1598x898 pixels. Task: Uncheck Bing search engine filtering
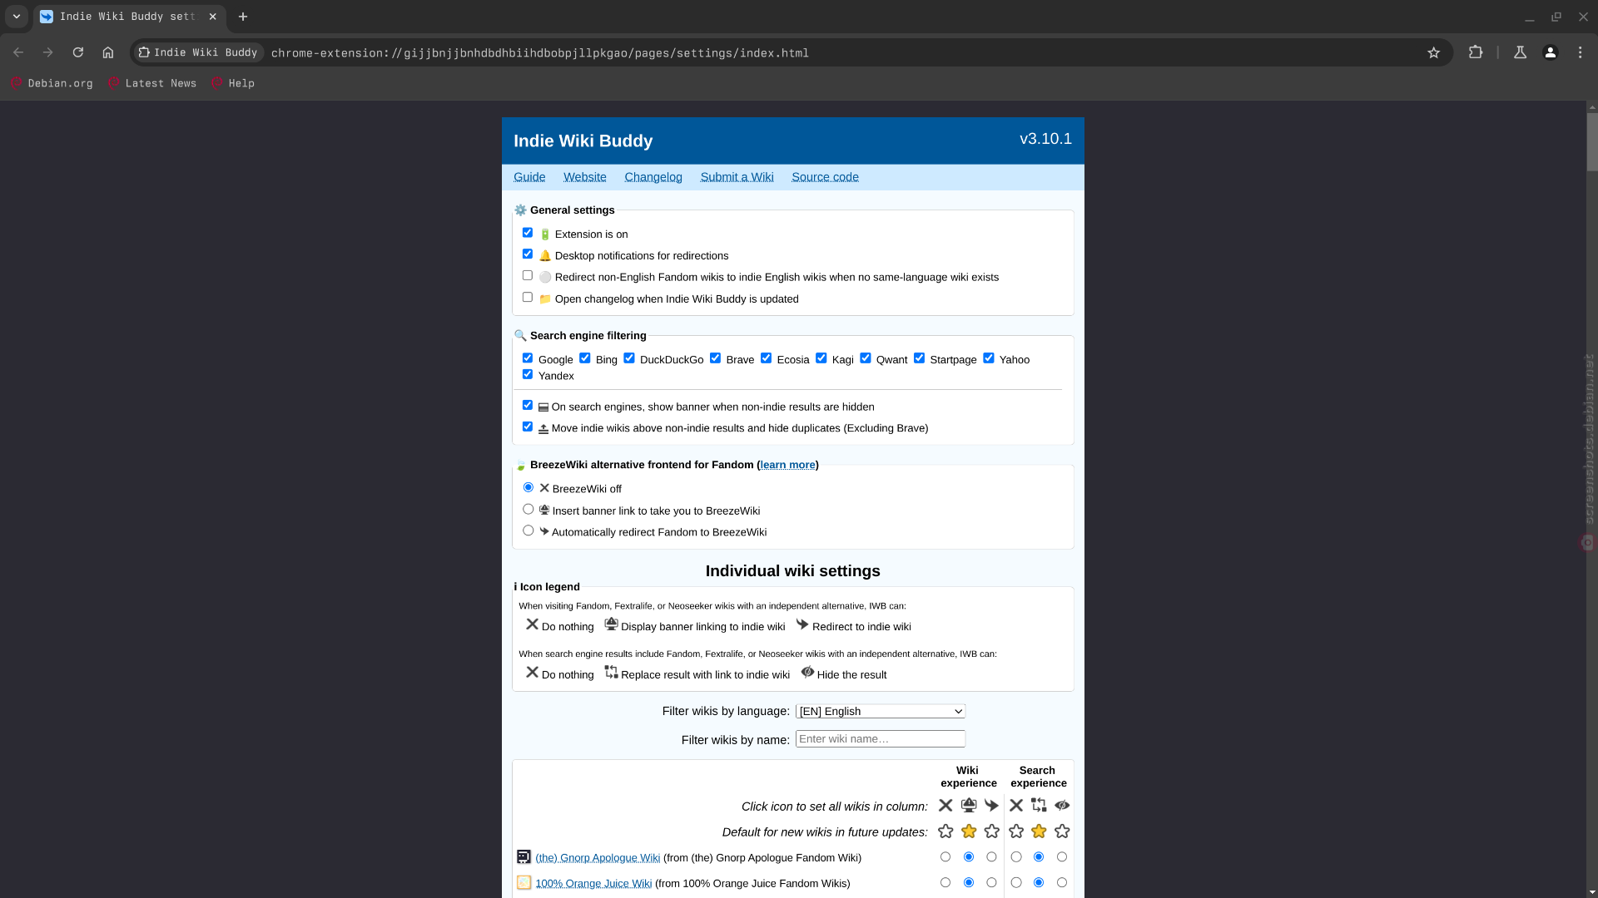tap(585, 358)
